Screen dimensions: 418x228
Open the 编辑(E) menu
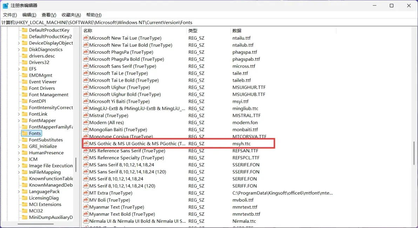click(29, 15)
